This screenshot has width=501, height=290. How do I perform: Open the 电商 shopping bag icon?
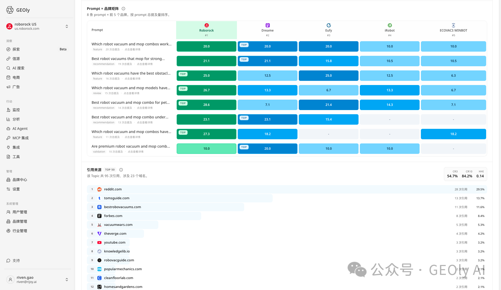(x=8, y=77)
